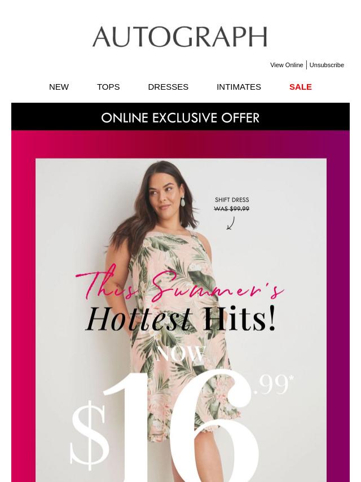This screenshot has height=482, width=361.
Task: Click the WAS $99.99 strikethrough price
Action: (x=232, y=209)
